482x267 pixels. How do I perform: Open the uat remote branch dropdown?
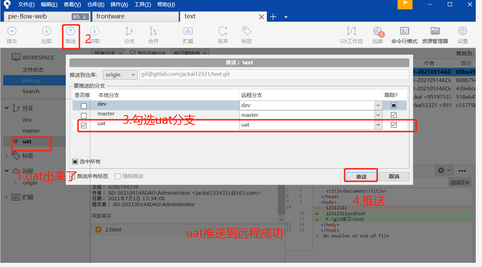tap(378, 124)
